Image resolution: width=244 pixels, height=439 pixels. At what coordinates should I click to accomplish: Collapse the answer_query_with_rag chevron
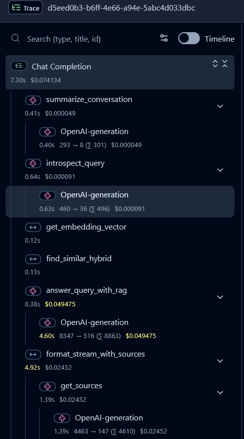click(x=220, y=297)
